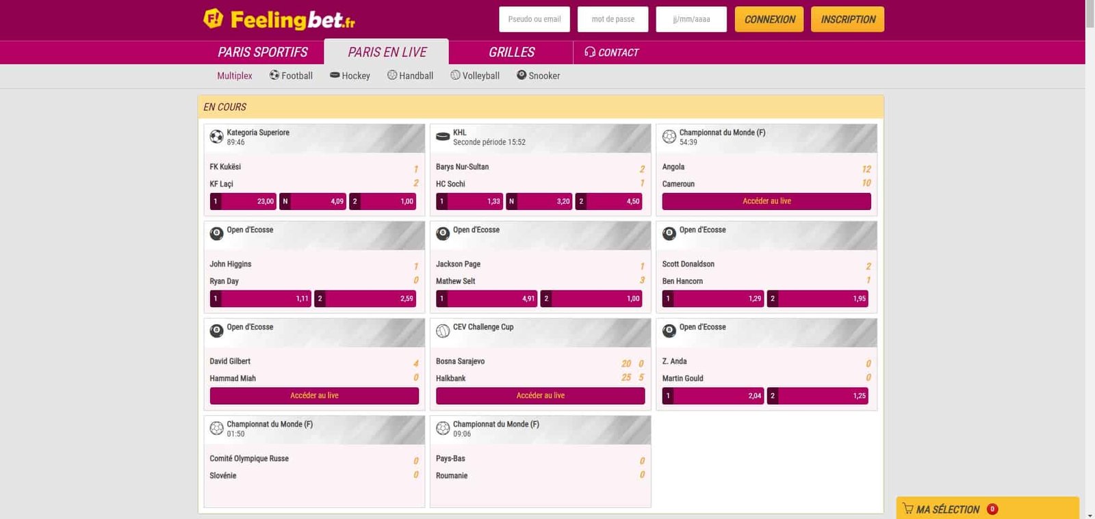Select the Hockey puck icon filter
Screen dimensions: 1095x519
point(335,75)
